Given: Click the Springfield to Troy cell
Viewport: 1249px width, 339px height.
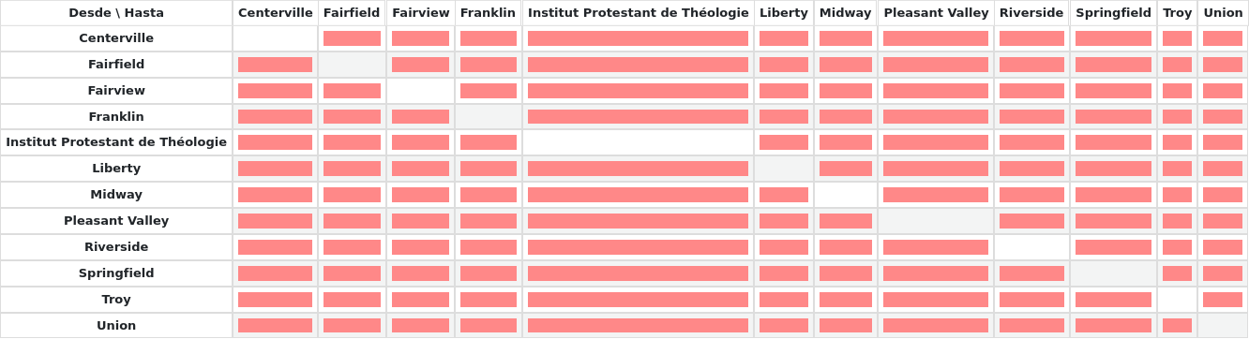Looking at the screenshot, I should [x=1177, y=273].
